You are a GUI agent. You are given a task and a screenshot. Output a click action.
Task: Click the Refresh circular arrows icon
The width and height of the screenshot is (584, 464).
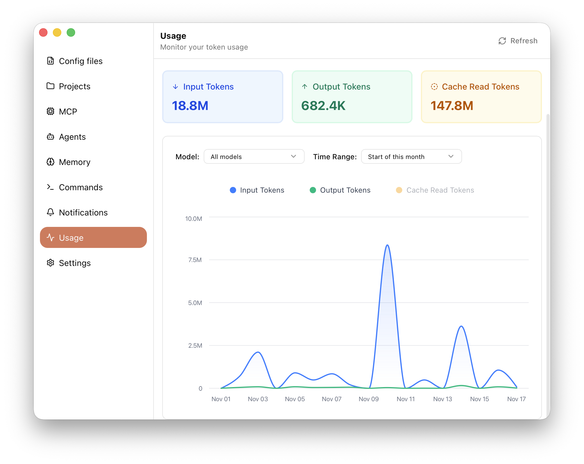[x=502, y=41]
